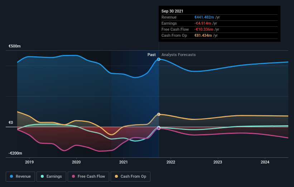Click the -€10.336m free cash flow value
Screen dimensions: 294x187
(x=204, y=29)
